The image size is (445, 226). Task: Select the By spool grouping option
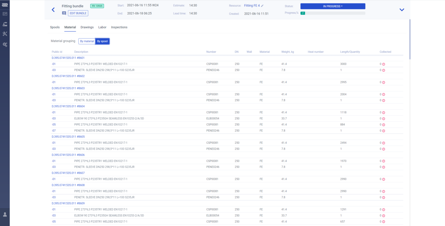click(102, 41)
